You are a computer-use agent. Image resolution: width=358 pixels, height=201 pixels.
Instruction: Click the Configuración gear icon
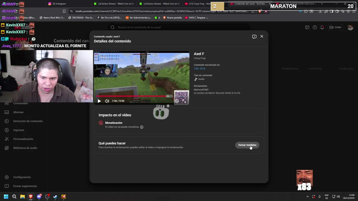point(7,177)
